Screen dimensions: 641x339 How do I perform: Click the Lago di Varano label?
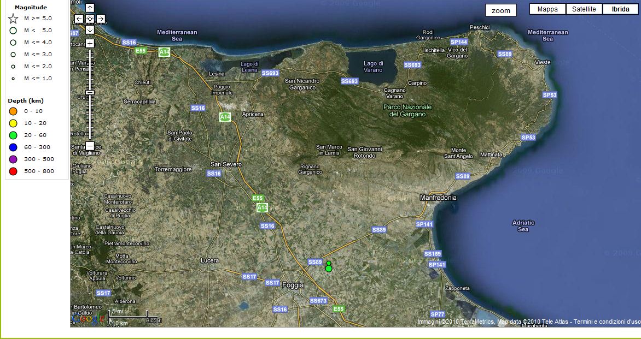373,67
